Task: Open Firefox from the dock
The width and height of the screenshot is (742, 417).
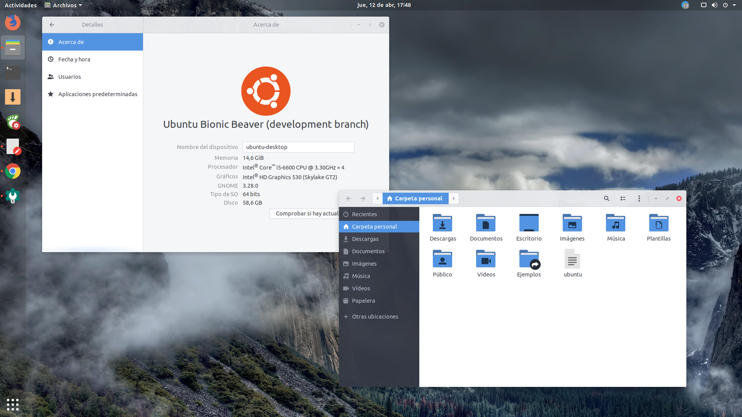Action: coord(13,22)
